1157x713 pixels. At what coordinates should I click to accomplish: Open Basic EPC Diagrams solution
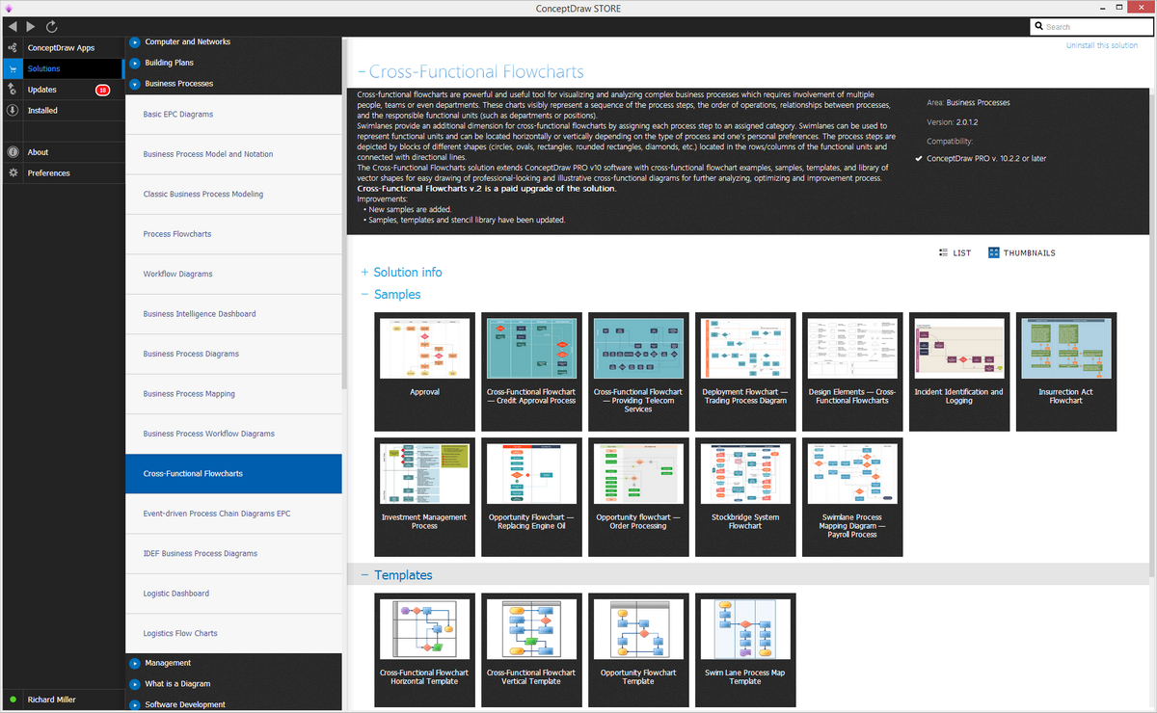[233, 115]
